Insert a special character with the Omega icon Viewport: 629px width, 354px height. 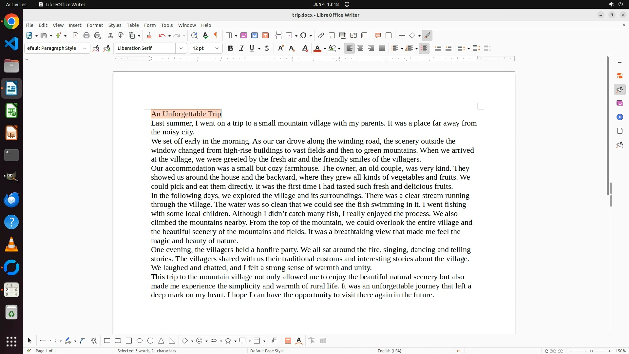coord(303,35)
